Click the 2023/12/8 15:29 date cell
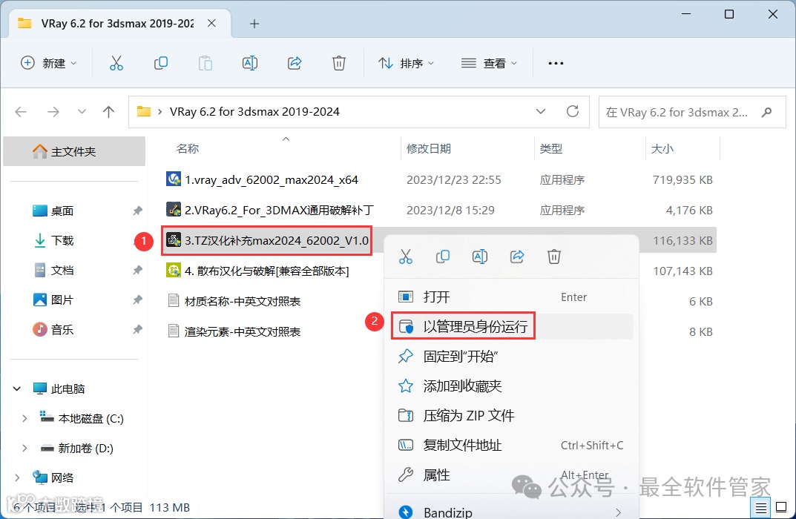The image size is (796, 519). point(450,210)
